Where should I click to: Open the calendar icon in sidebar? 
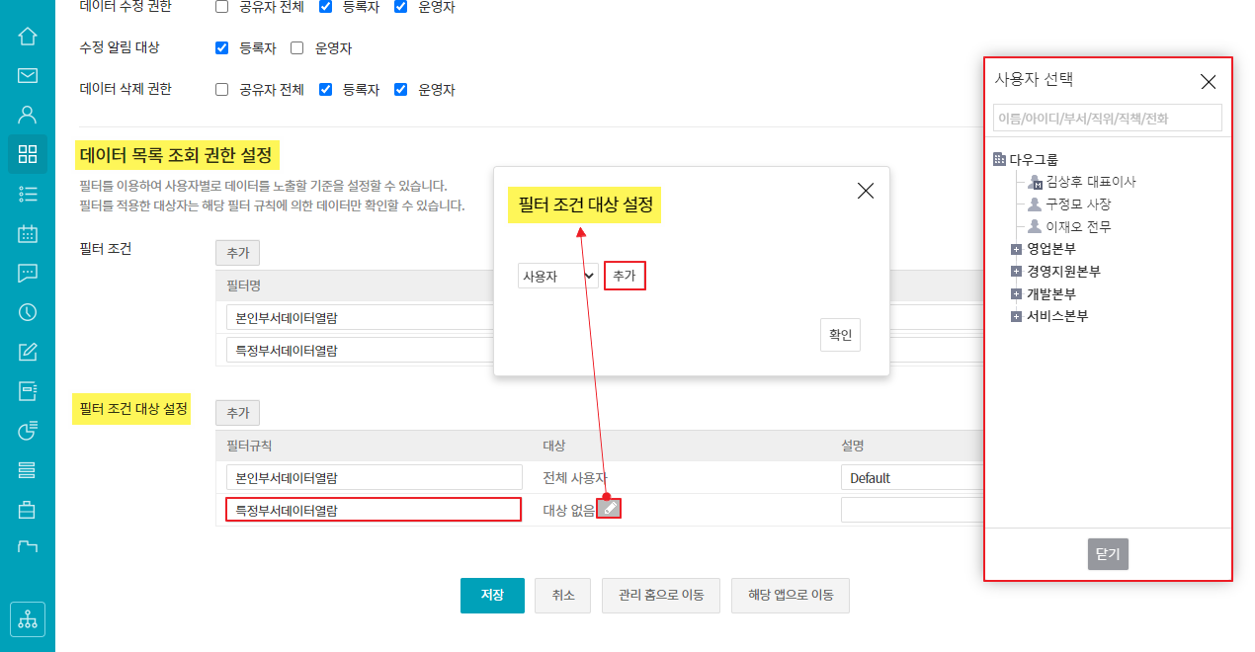(28, 234)
